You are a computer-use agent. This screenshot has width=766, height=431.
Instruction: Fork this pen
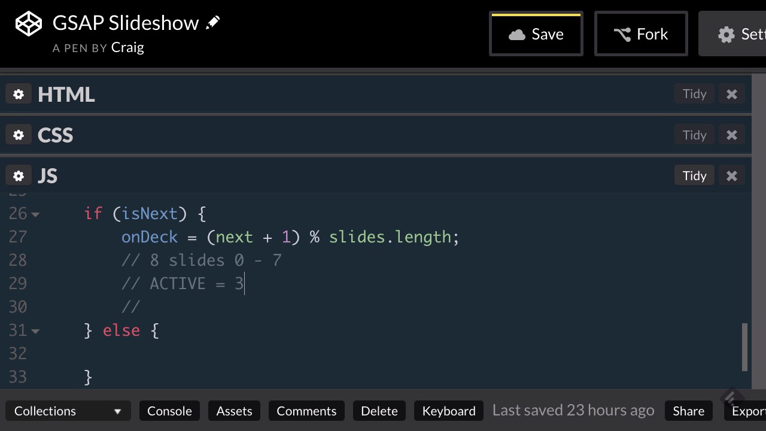pos(641,34)
